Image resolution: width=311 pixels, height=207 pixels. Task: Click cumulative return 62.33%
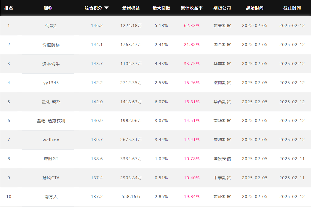(x=192, y=26)
